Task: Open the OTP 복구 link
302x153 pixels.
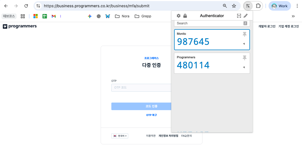Action: pyautogui.click(x=151, y=115)
